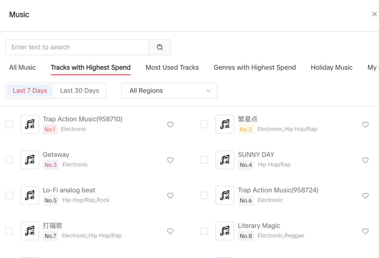Activate the Last 7 Days filter
The width and height of the screenshot is (379, 258).
coord(30,91)
